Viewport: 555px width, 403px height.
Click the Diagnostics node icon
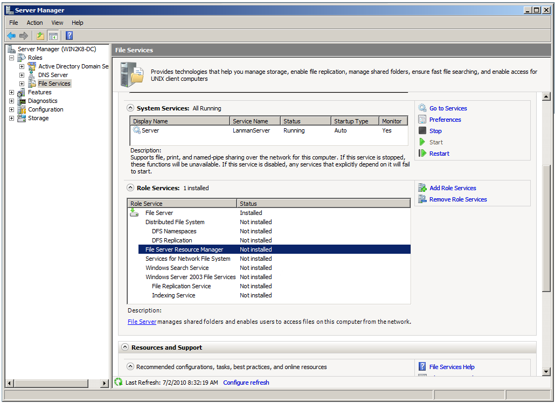coord(22,101)
